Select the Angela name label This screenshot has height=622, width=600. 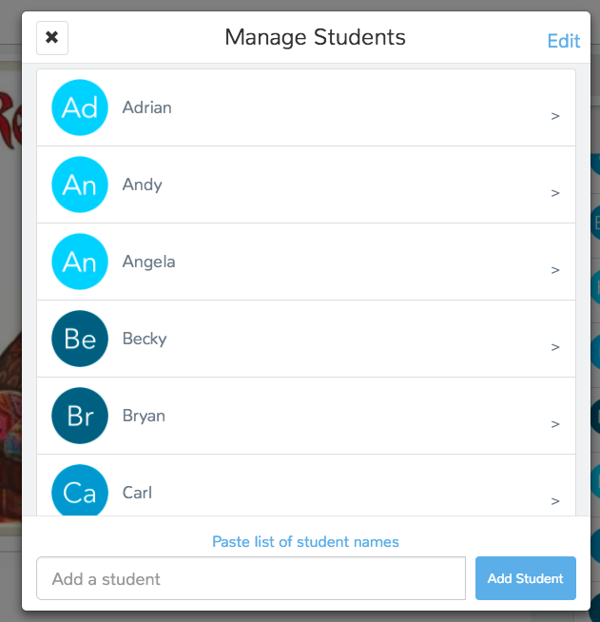tap(148, 262)
